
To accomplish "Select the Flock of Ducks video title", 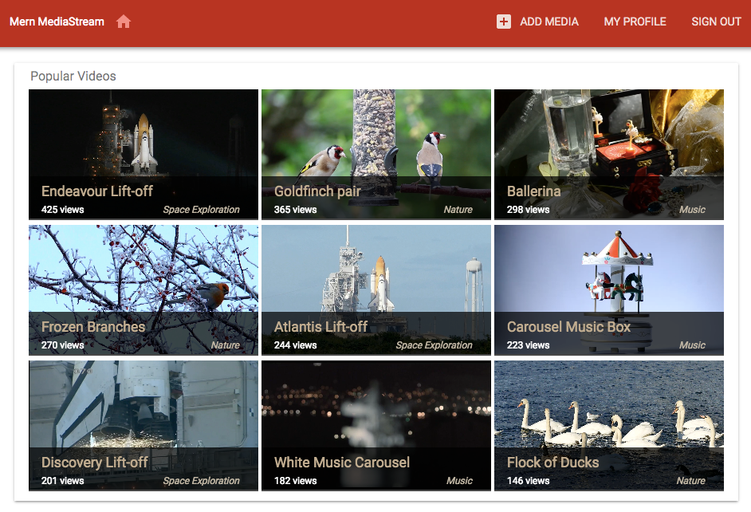I will point(552,463).
